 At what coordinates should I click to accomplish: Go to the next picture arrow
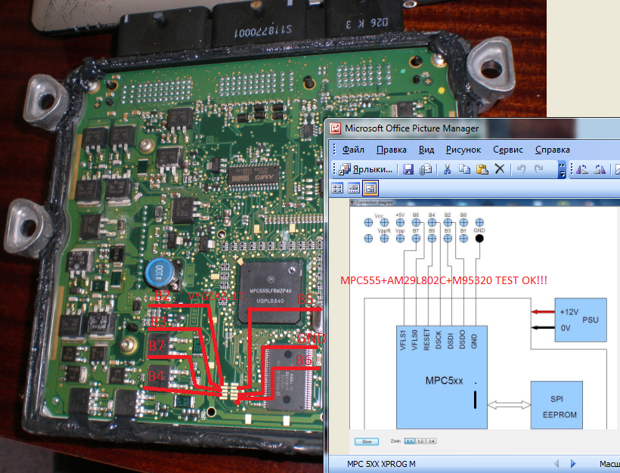click(573, 463)
